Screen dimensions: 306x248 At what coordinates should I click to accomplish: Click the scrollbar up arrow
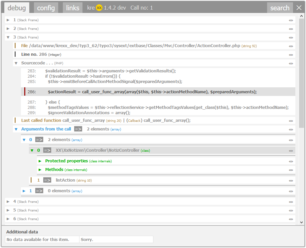coord(302,16)
